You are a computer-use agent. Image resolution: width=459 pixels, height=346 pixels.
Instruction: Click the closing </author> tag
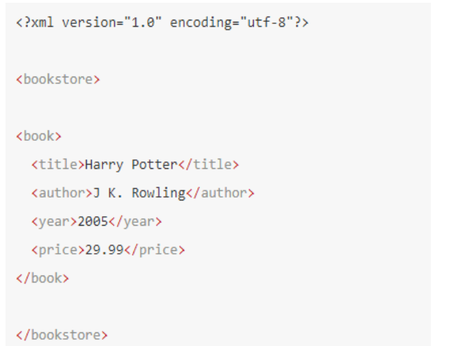(x=220, y=193)
